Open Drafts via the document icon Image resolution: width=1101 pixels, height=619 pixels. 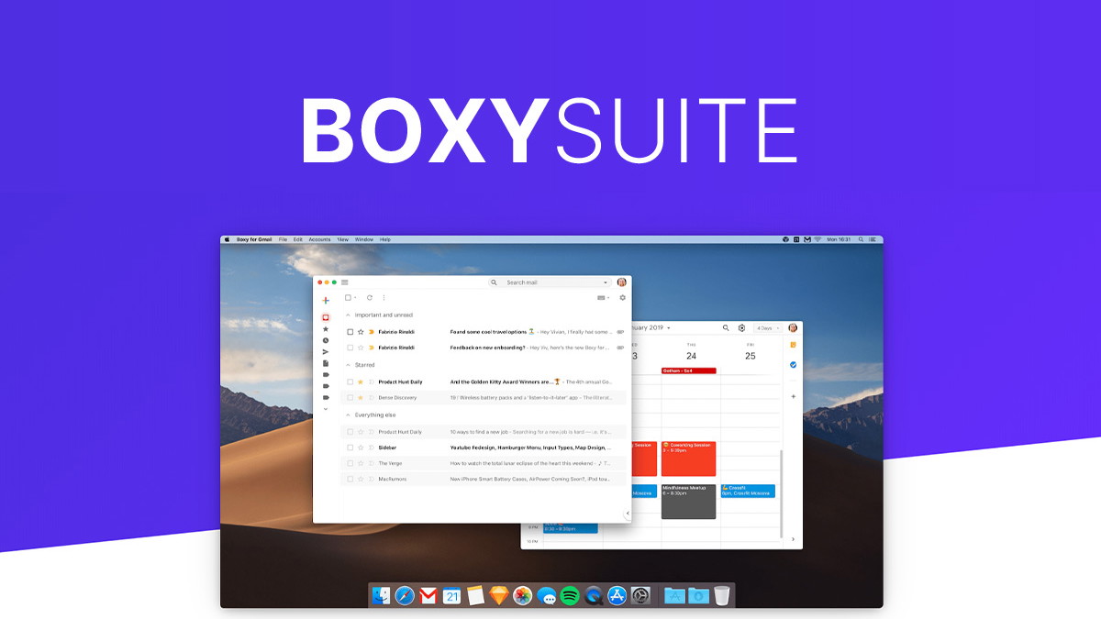326,363
